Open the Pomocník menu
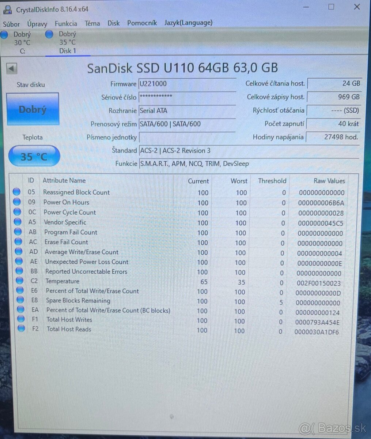 click(142, 23)
